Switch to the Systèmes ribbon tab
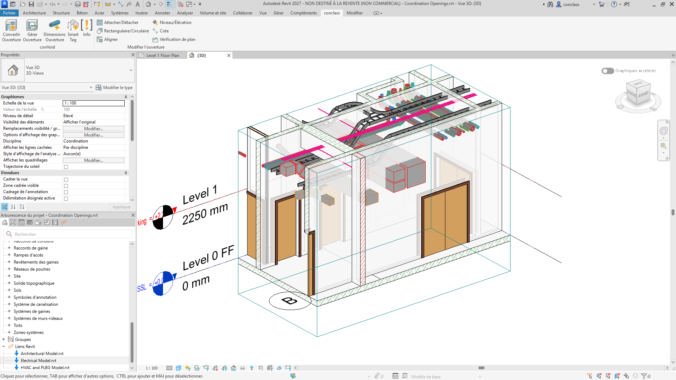 [x=120, y=13]
